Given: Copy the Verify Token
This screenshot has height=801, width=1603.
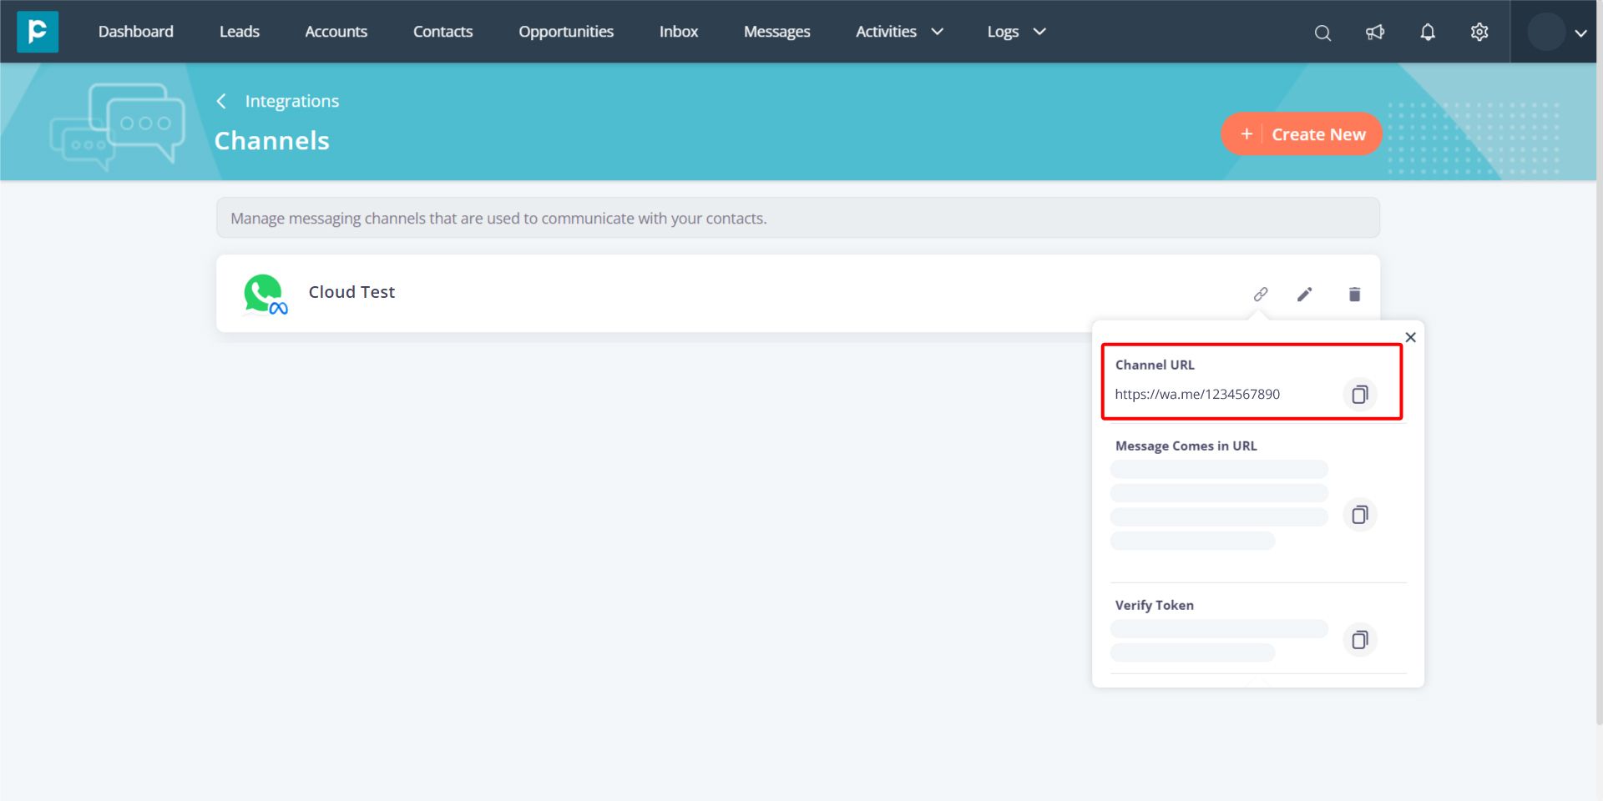Looking at the screenshot, I should coord(1360,640).
